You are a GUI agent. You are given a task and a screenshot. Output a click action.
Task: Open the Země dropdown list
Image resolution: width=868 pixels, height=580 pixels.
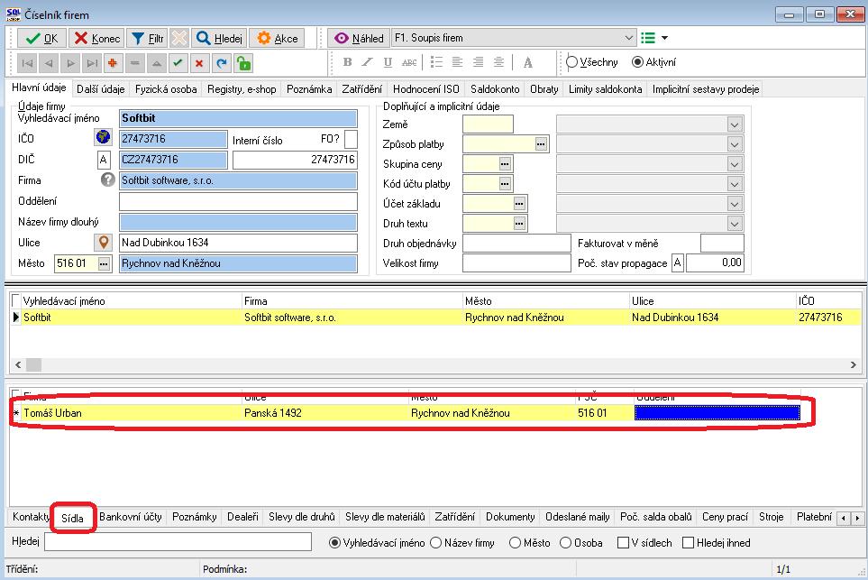click(x=734, y=124)
